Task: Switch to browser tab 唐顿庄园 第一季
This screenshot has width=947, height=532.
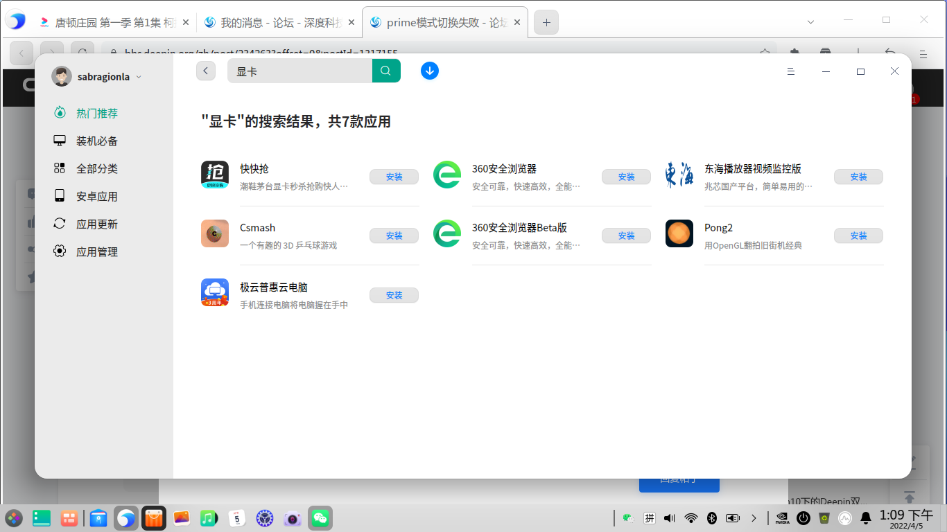Action: click(114, 22)
